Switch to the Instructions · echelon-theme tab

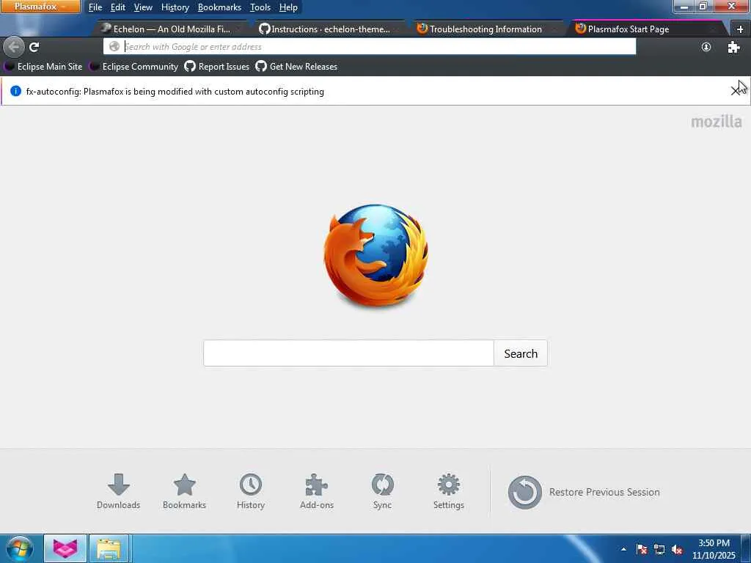point(329,29)
